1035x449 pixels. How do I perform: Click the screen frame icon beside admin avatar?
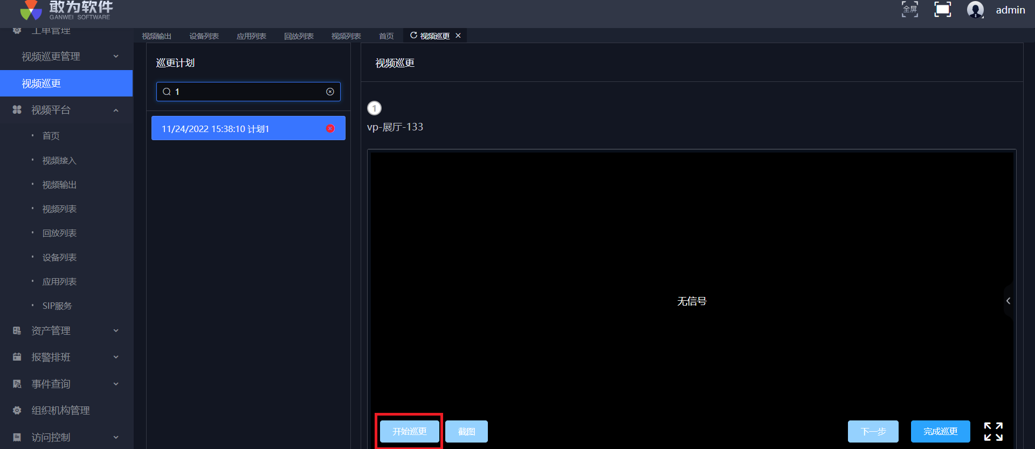coord(943,9)
